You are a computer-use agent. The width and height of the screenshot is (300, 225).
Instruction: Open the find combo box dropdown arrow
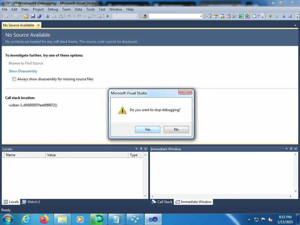[201, 16]
